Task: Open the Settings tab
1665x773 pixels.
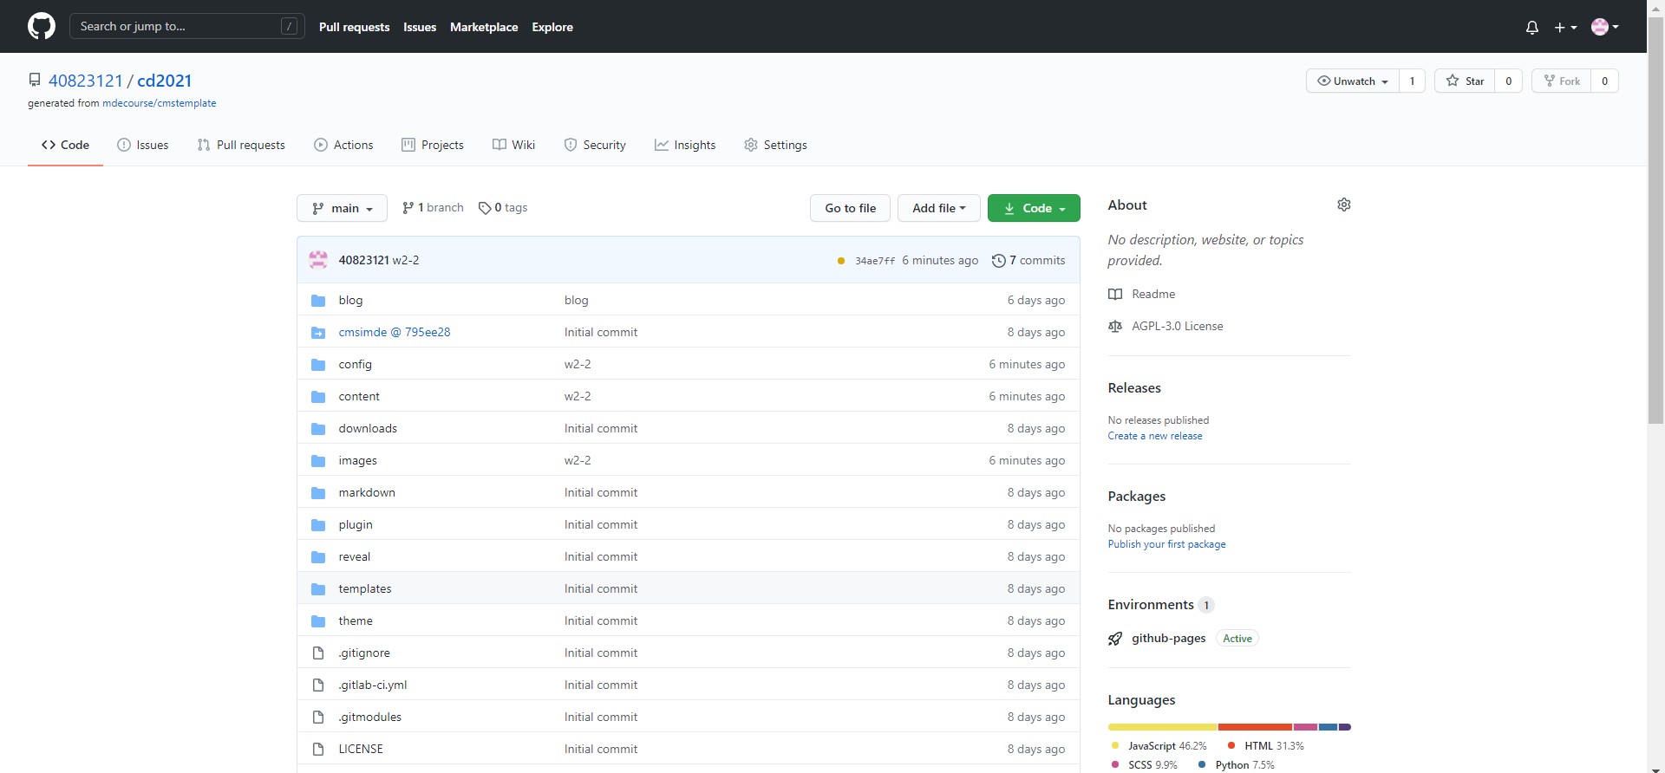Action: (x=775, y=145)
